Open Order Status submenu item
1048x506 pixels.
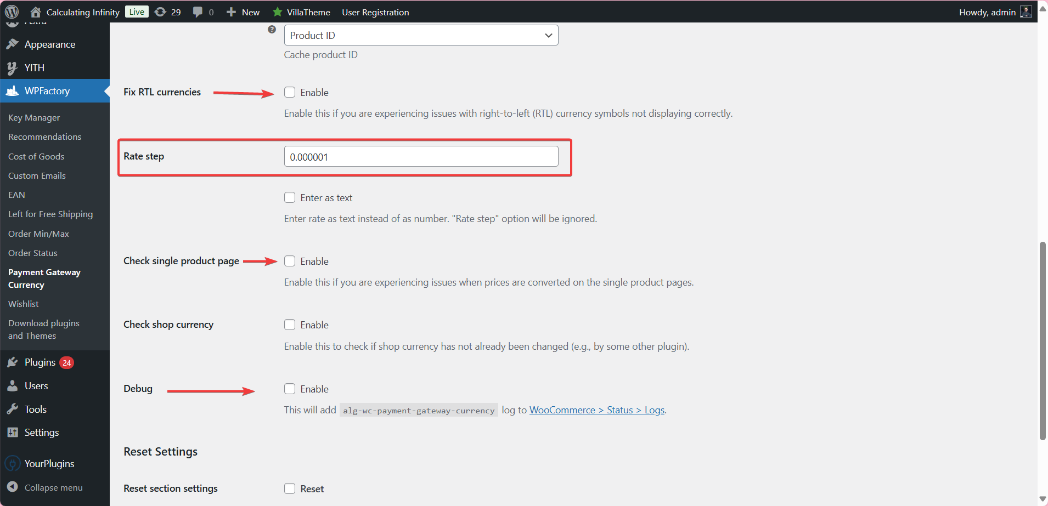33,253
